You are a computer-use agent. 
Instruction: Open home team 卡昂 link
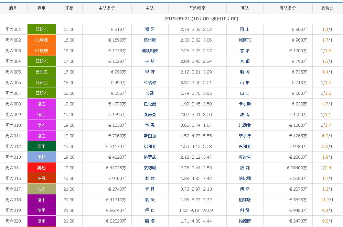point(150,189)
